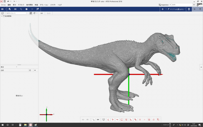Open the オペレーション menu

point(44,5)
